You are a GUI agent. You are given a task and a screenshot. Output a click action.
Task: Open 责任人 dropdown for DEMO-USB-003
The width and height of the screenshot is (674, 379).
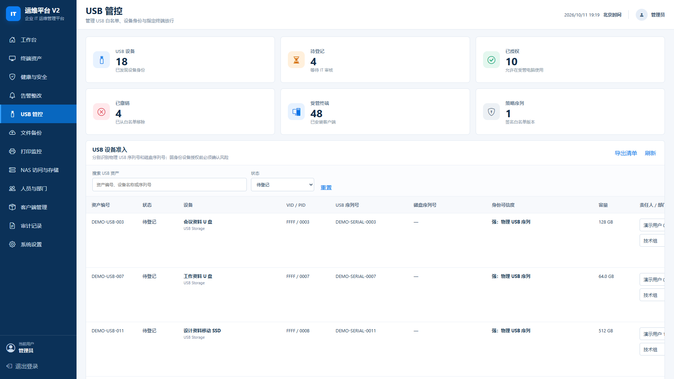(652, 225)
